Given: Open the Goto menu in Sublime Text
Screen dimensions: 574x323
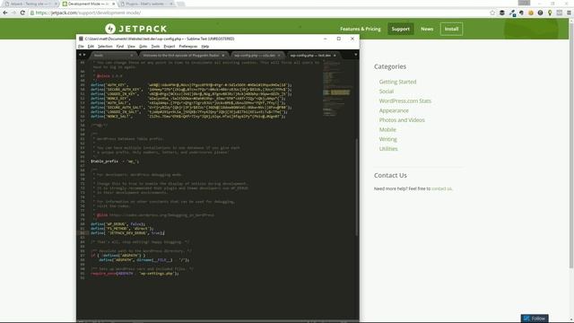Looking at the screenshot, I should 143,47.
